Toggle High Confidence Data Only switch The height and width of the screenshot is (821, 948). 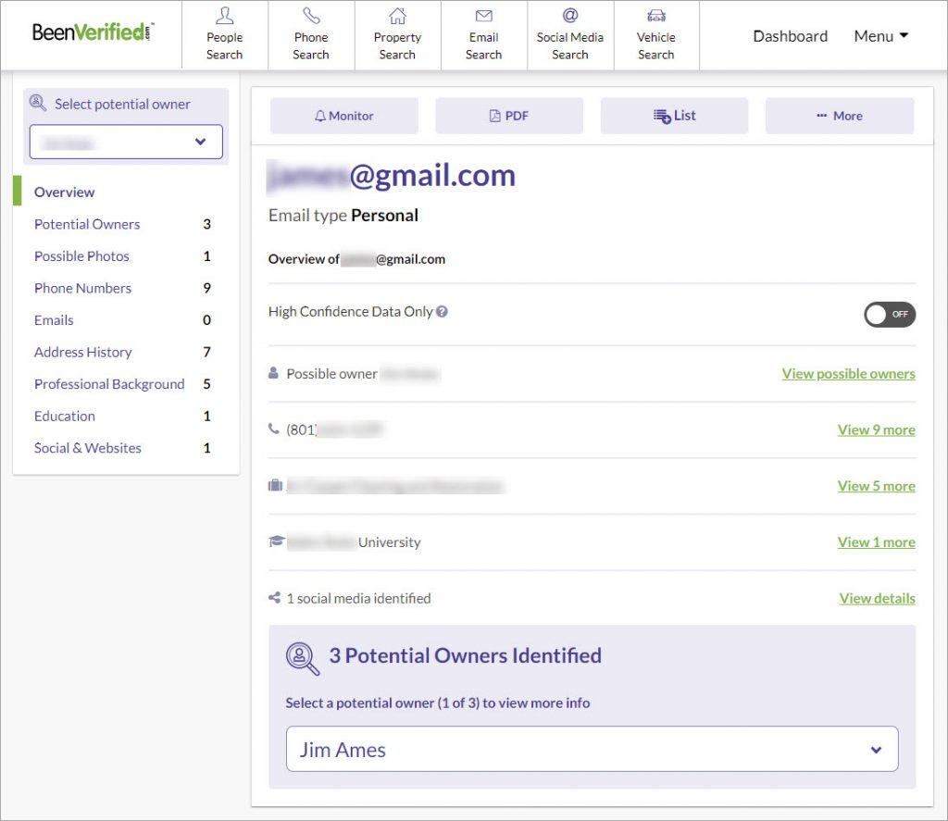890,315
